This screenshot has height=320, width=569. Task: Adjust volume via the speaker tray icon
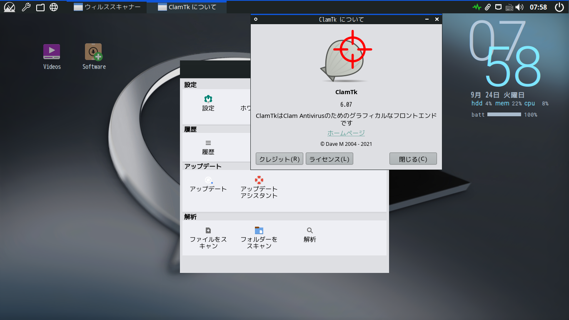(x=519, y=7)
